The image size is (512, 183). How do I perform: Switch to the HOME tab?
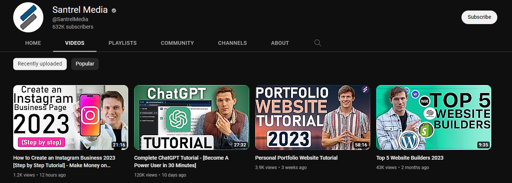pyautogui.click(x=33, y=43)
